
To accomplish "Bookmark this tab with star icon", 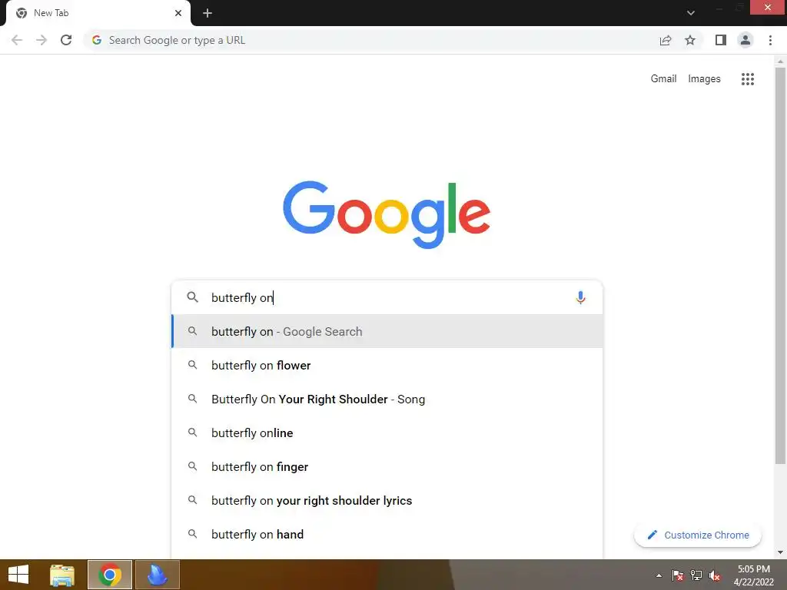I will (690, 40).
